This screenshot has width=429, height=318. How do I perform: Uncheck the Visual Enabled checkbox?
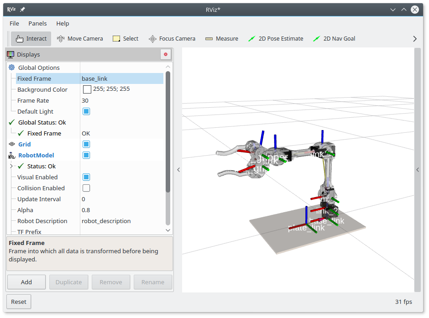(86, 177)
